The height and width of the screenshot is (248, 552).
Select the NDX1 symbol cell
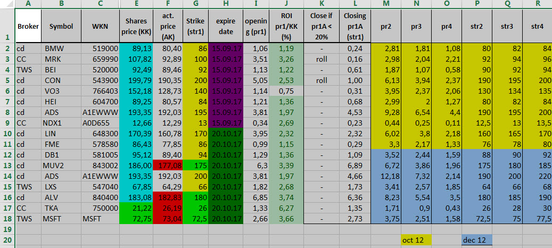61,122
